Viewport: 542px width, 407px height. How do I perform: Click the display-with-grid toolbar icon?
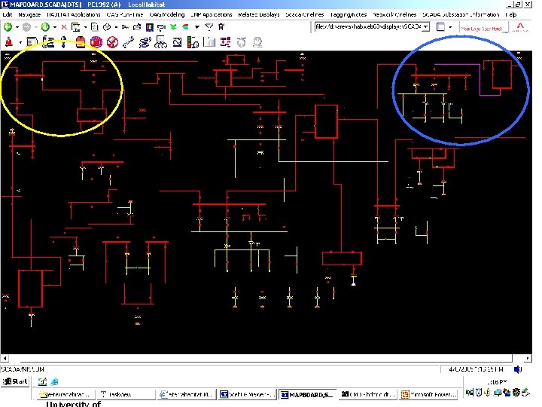(76, 27)
